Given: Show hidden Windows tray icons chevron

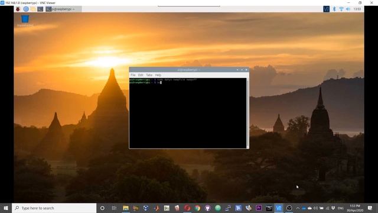Looking at the screenshot, I should (x=298, y=208).
